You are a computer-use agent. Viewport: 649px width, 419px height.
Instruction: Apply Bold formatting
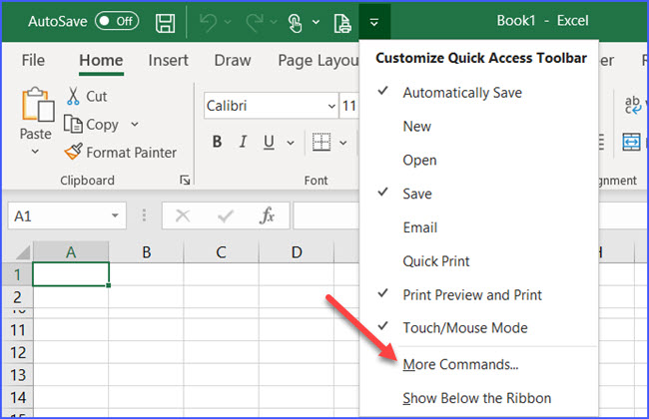coord(217,142)
